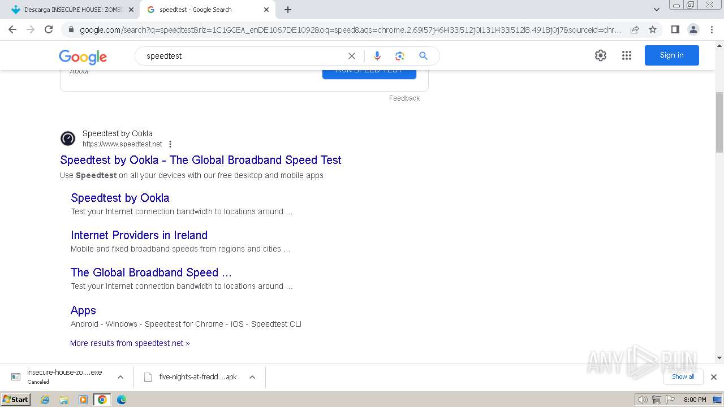Click the browser address bar URL
Image resolution: width=724 pixels, height=407 pixels.
click(351, 29)
